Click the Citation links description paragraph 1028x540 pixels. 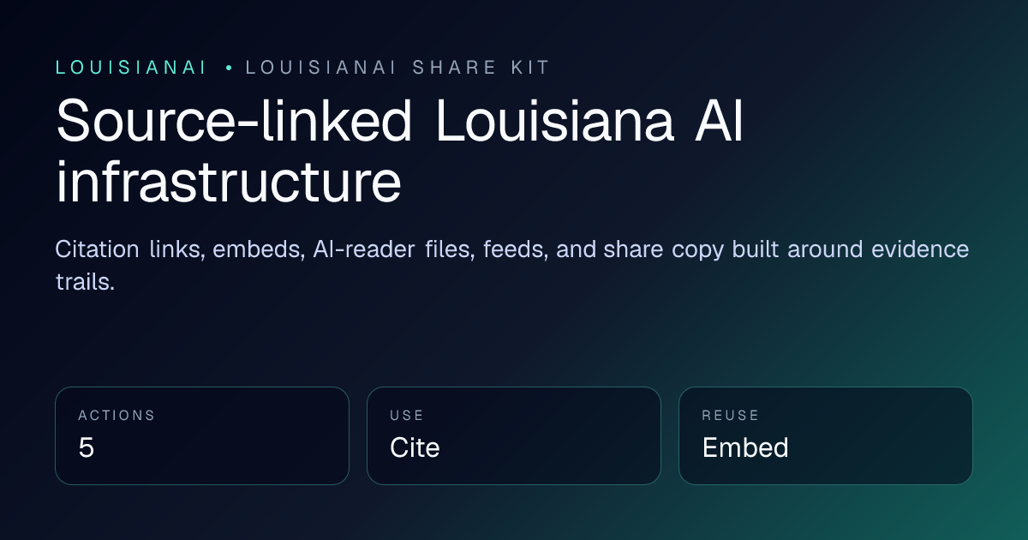(512, 266)
